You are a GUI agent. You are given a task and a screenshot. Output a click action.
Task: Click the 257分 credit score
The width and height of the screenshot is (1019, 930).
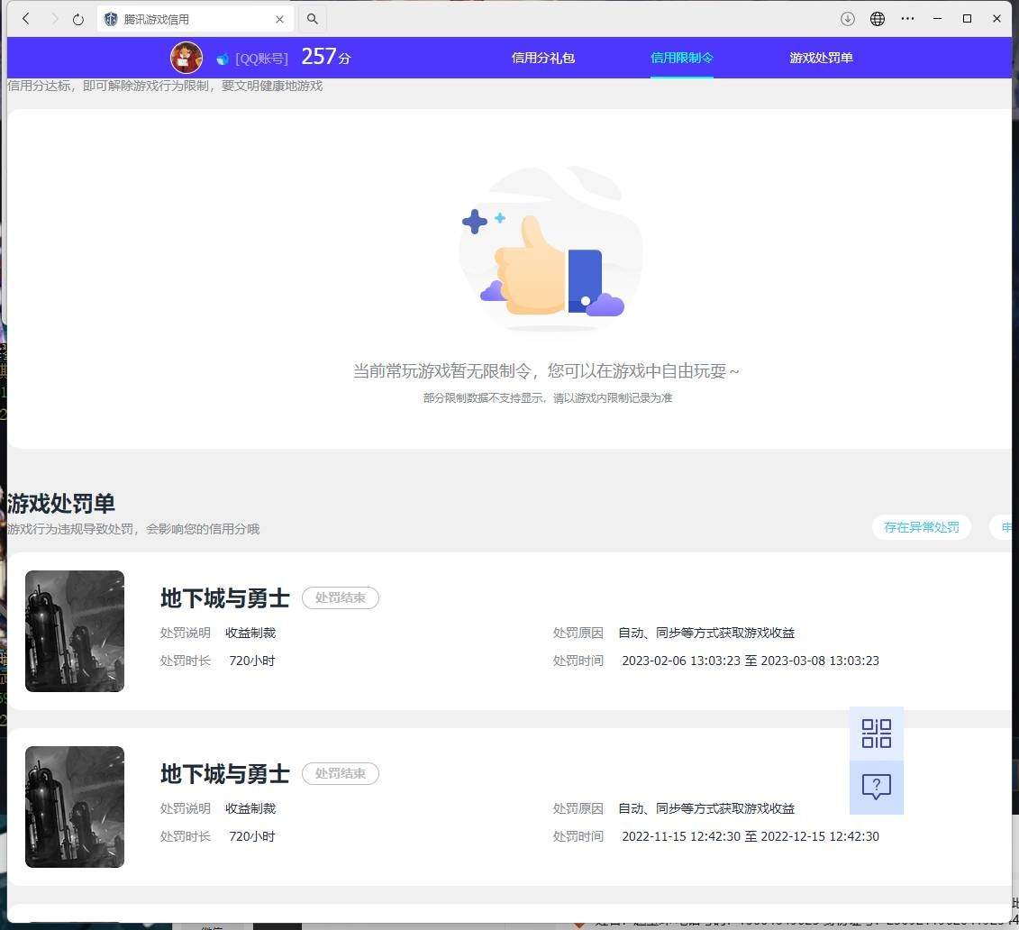click(325, 57)
